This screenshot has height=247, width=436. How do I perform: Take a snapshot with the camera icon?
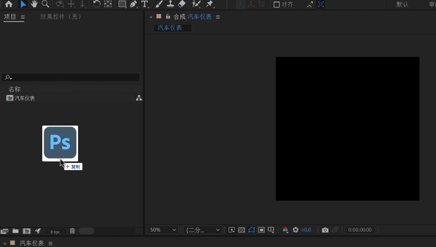(x=325, y=230)
